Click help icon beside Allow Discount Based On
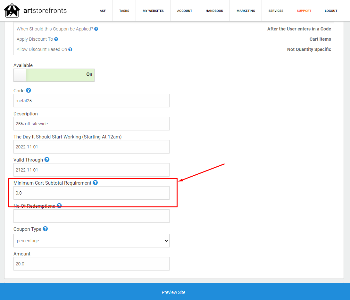Image resolution: width=350 pixels, height=300 pixels. (70, 49)
